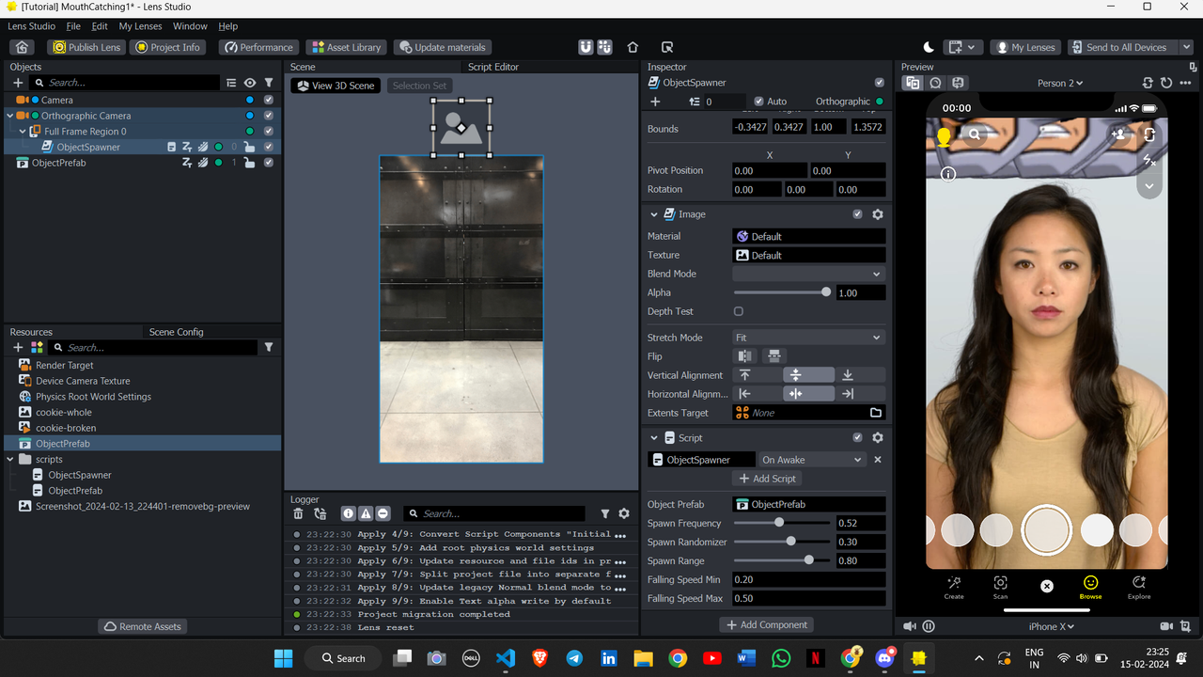Screen dimensions: 1203x677
Task: Toggle Full Frame Region 0 checkbox
Action: coord(269,132)
